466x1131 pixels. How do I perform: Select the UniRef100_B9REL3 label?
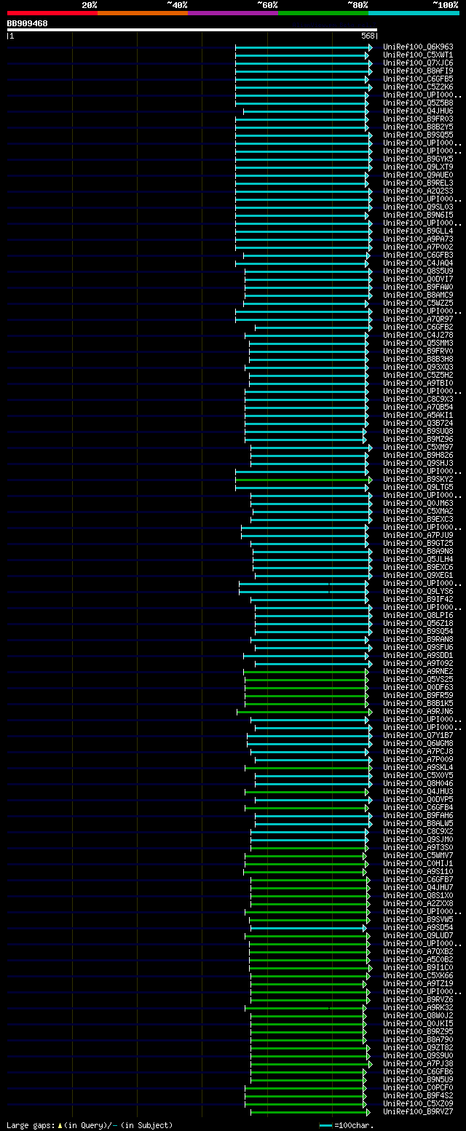point(418,183)
